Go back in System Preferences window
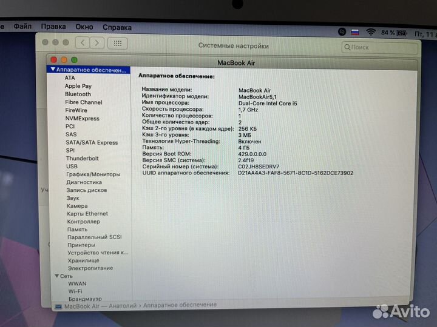The image size is (437, 327). [x=83, y=43]
